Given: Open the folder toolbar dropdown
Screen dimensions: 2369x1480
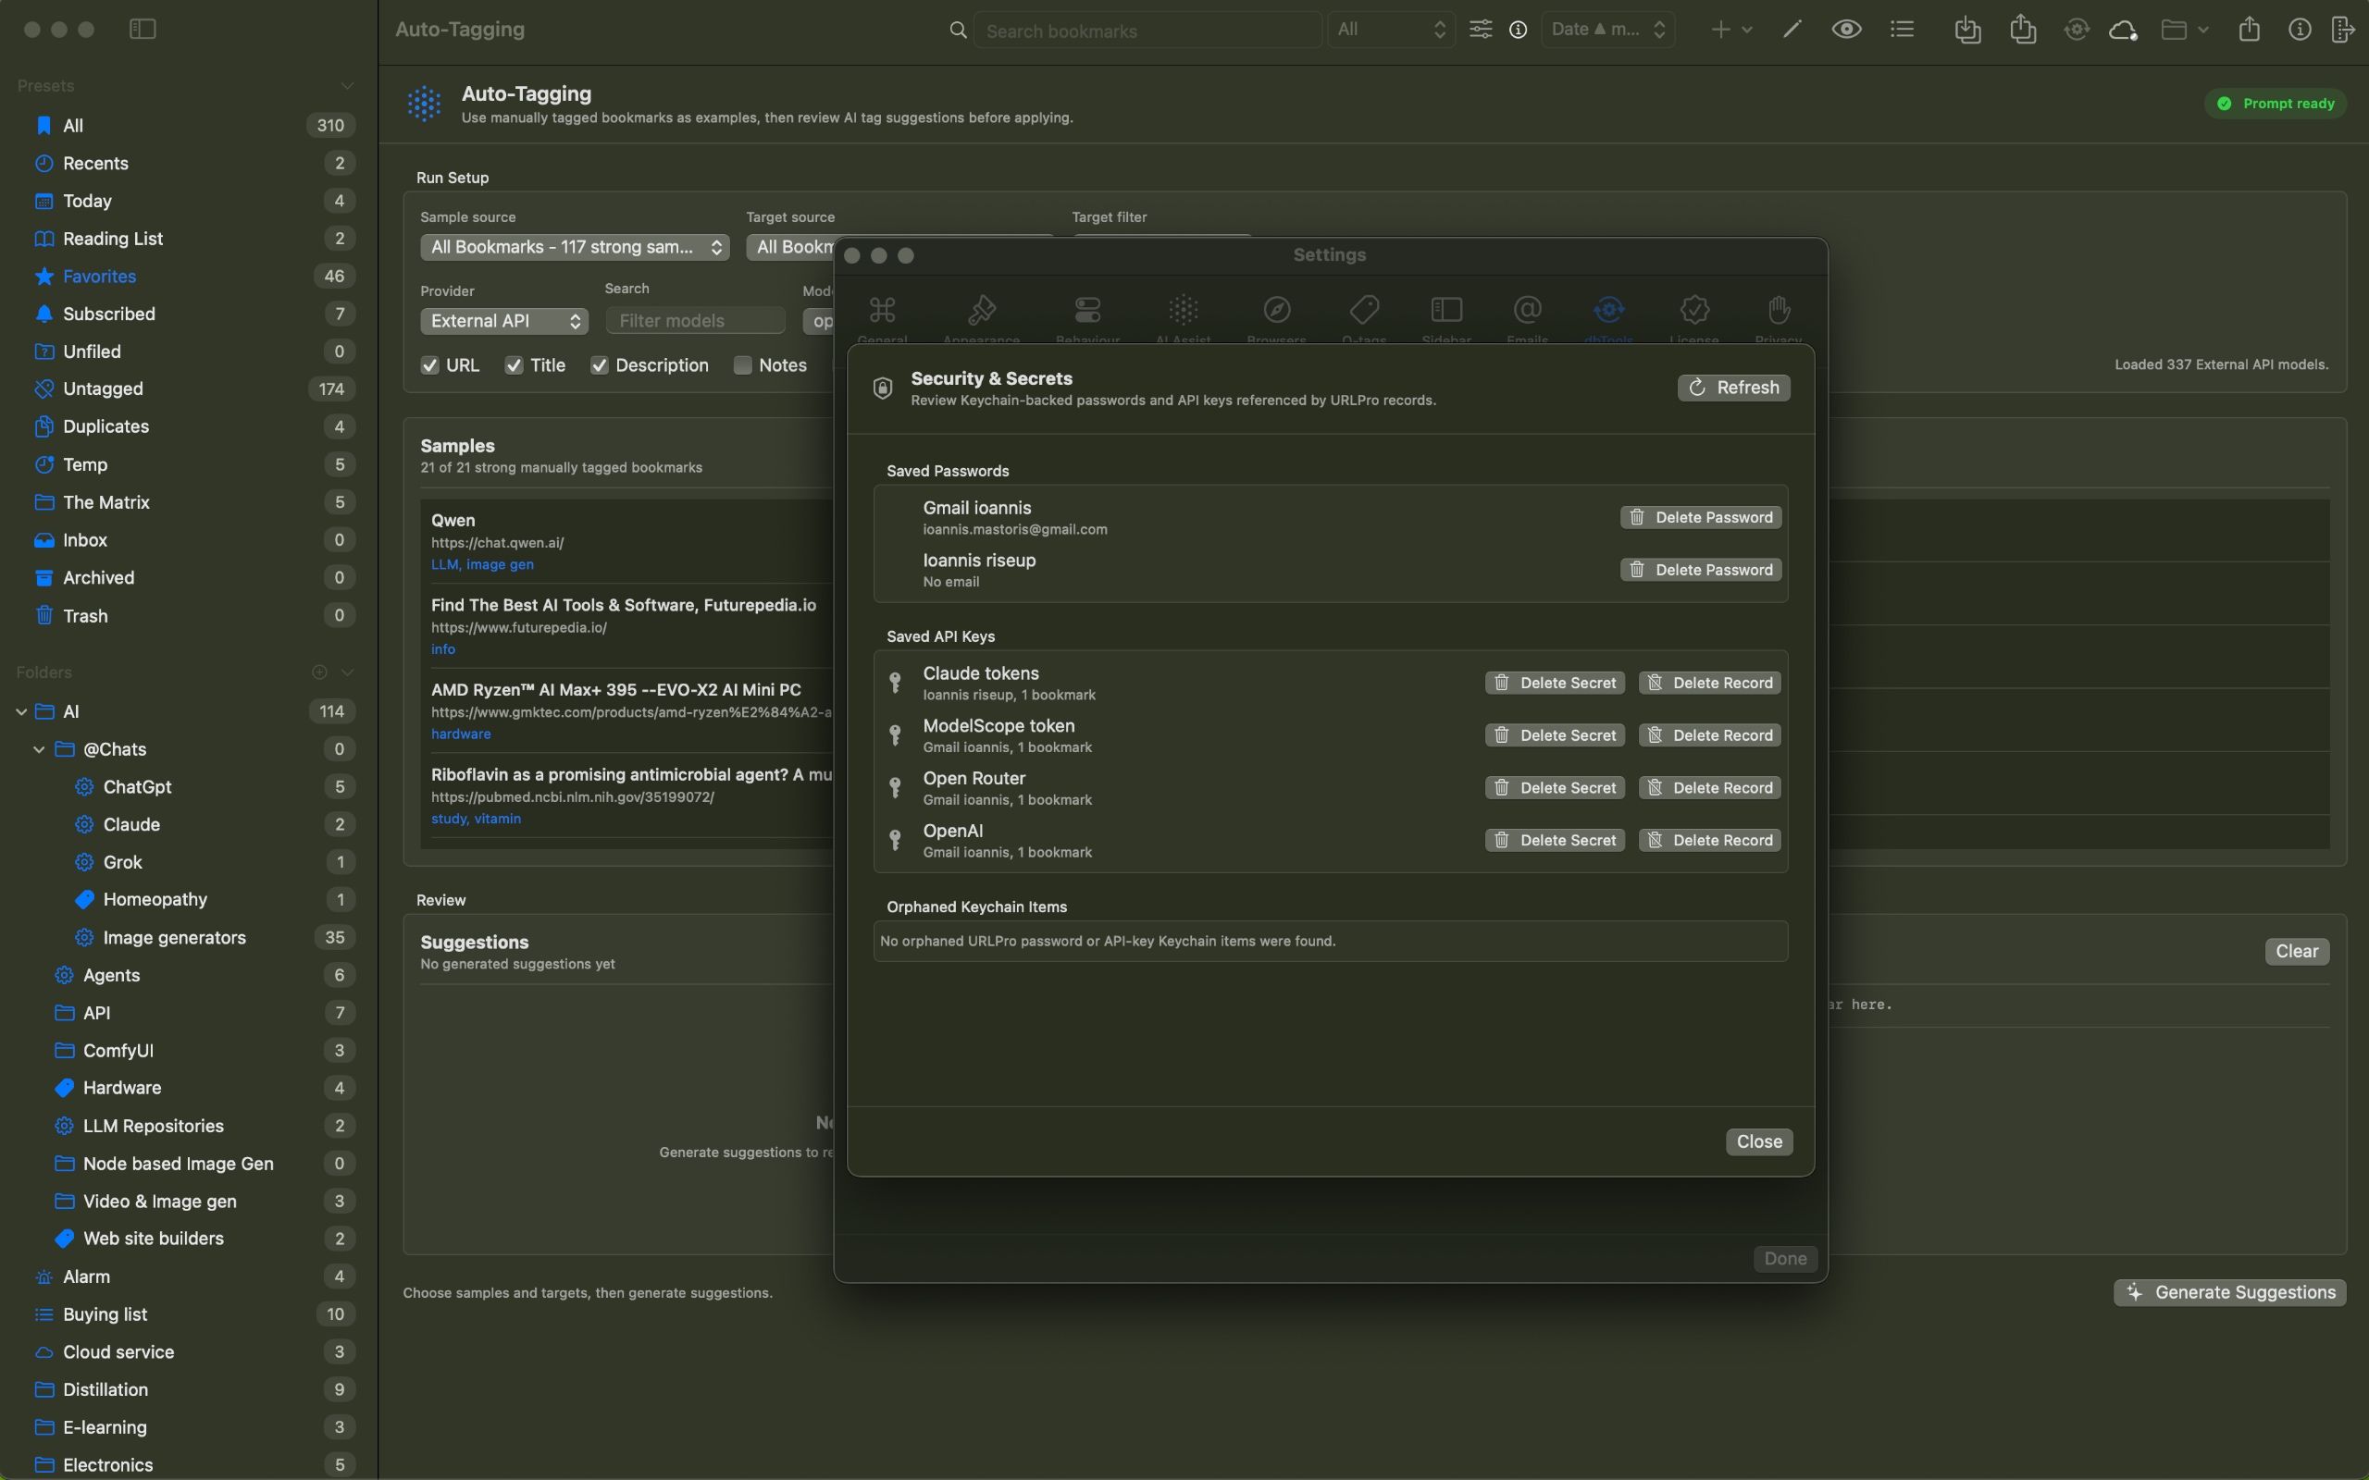Looking at the screenshot, I should (x=2184, y=30).
